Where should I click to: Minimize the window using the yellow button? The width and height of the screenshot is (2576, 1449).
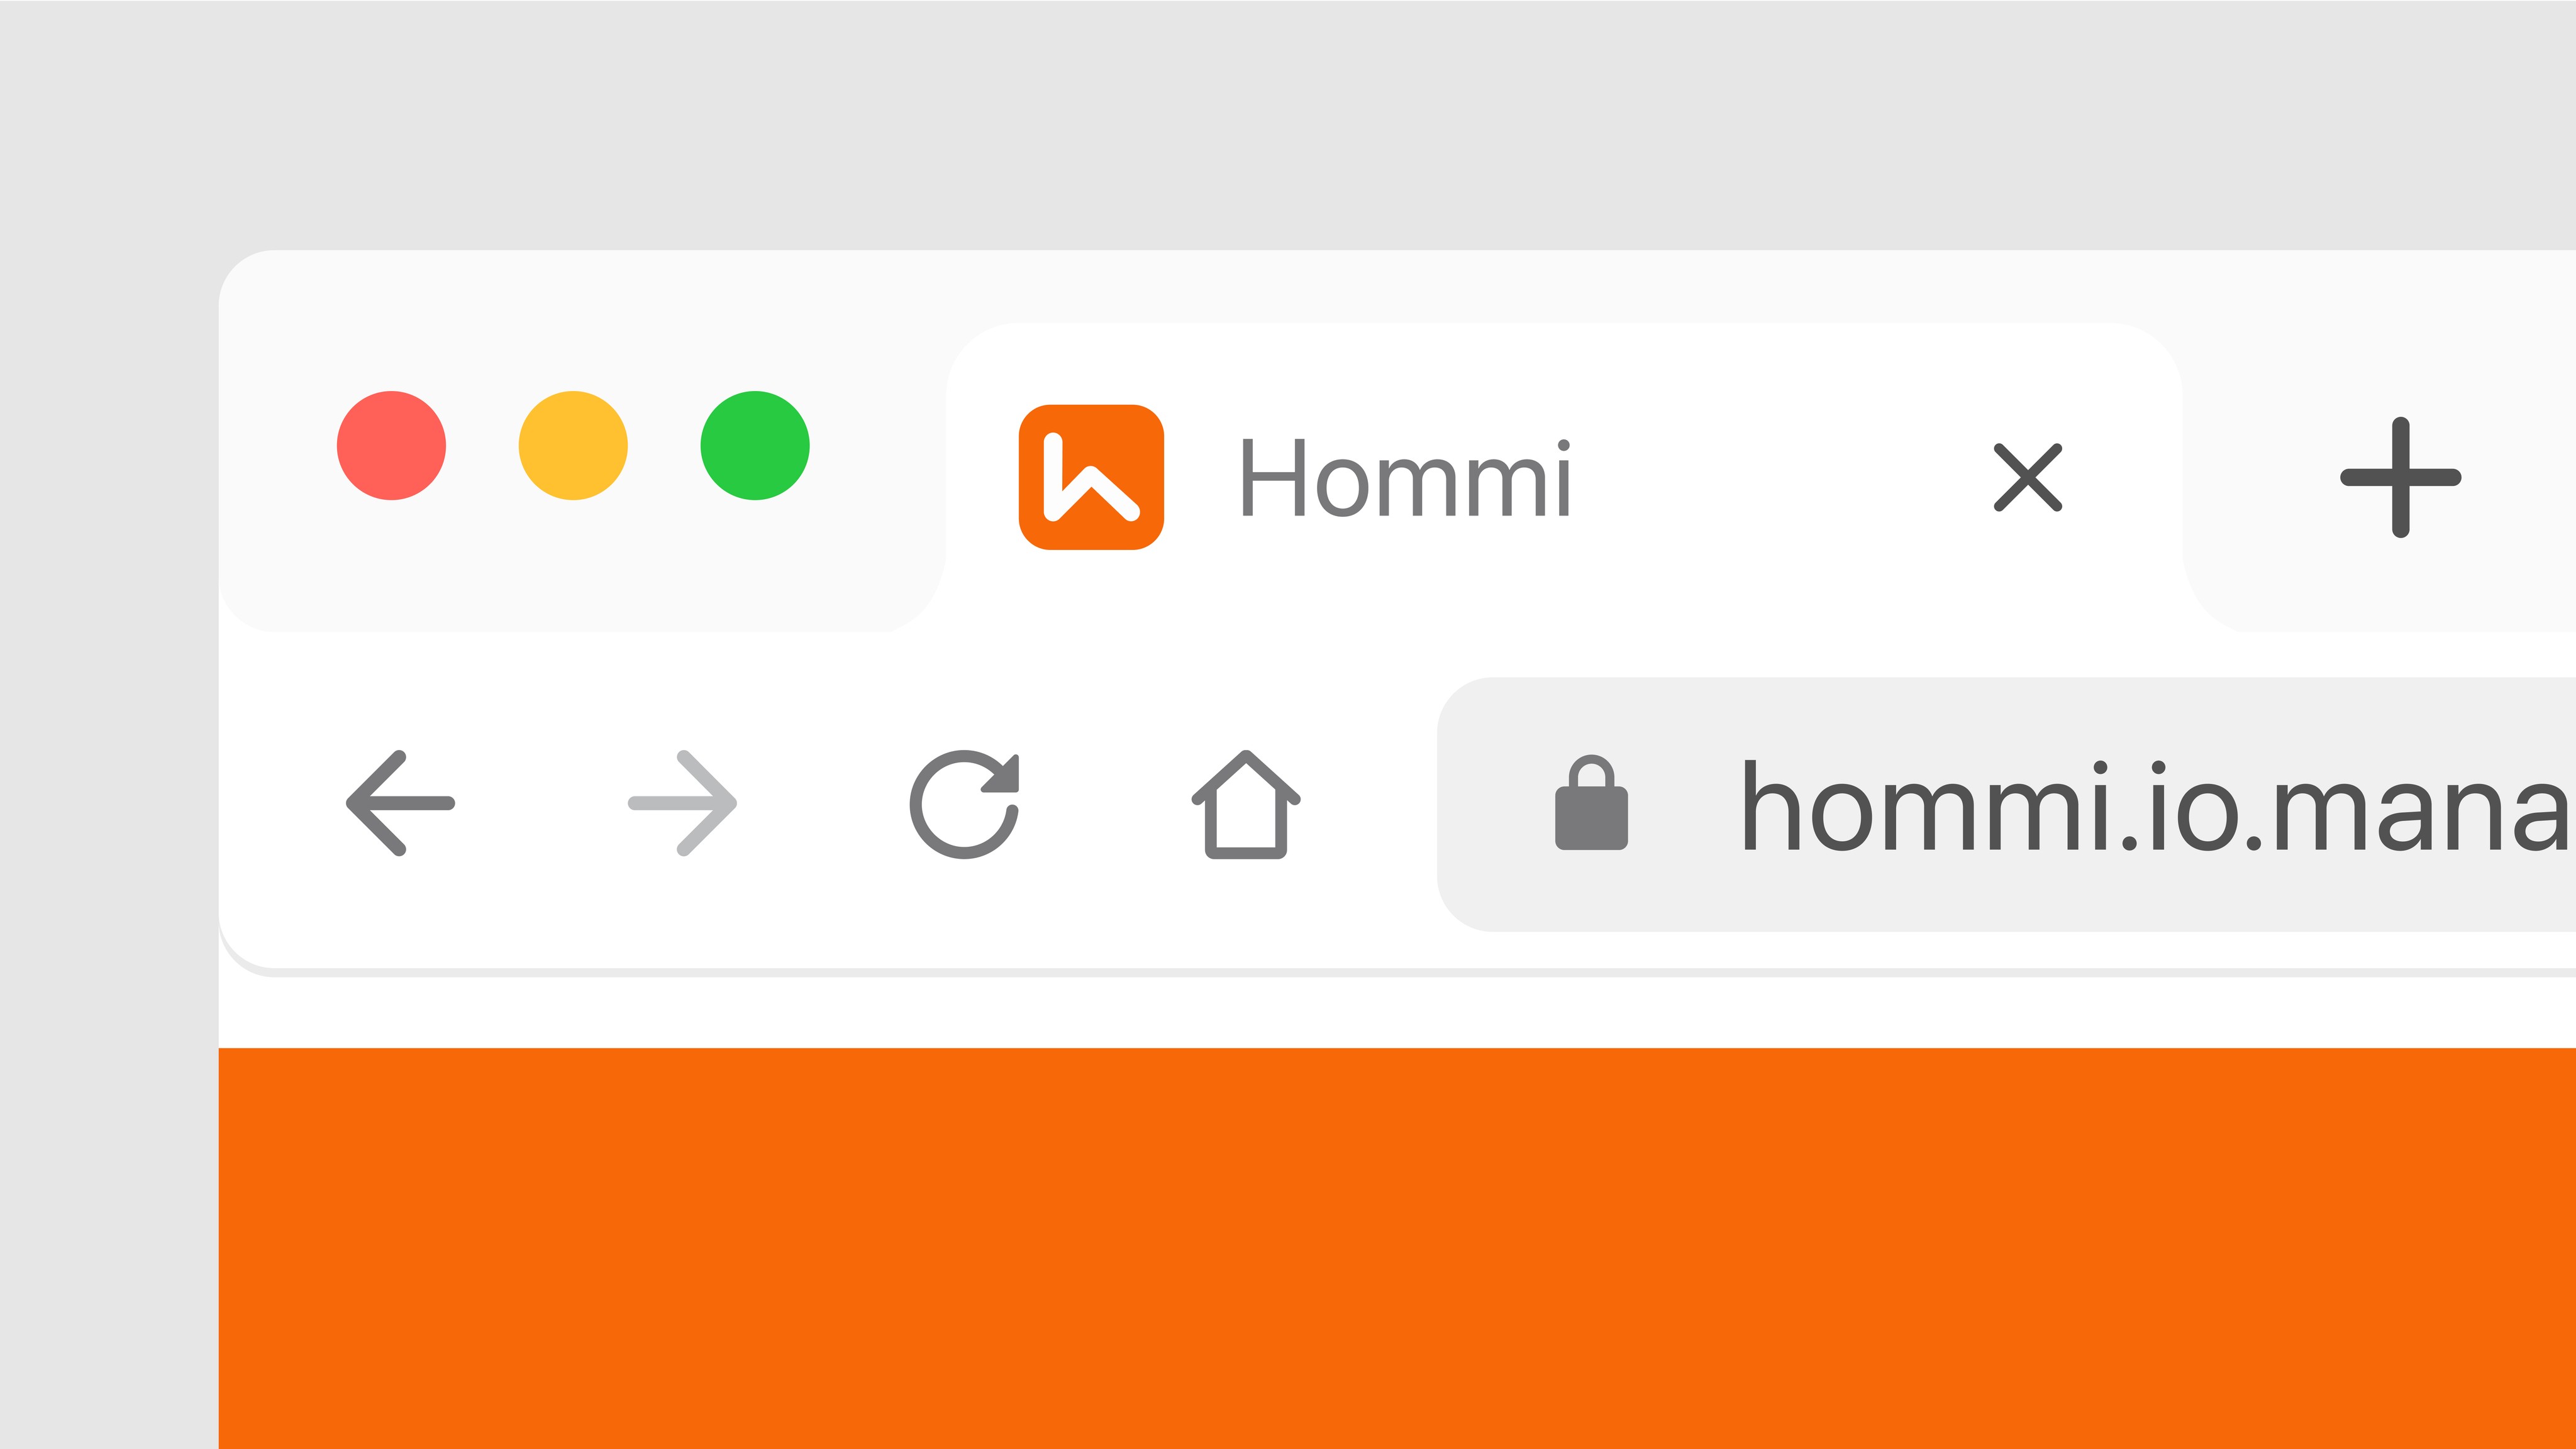573,444
